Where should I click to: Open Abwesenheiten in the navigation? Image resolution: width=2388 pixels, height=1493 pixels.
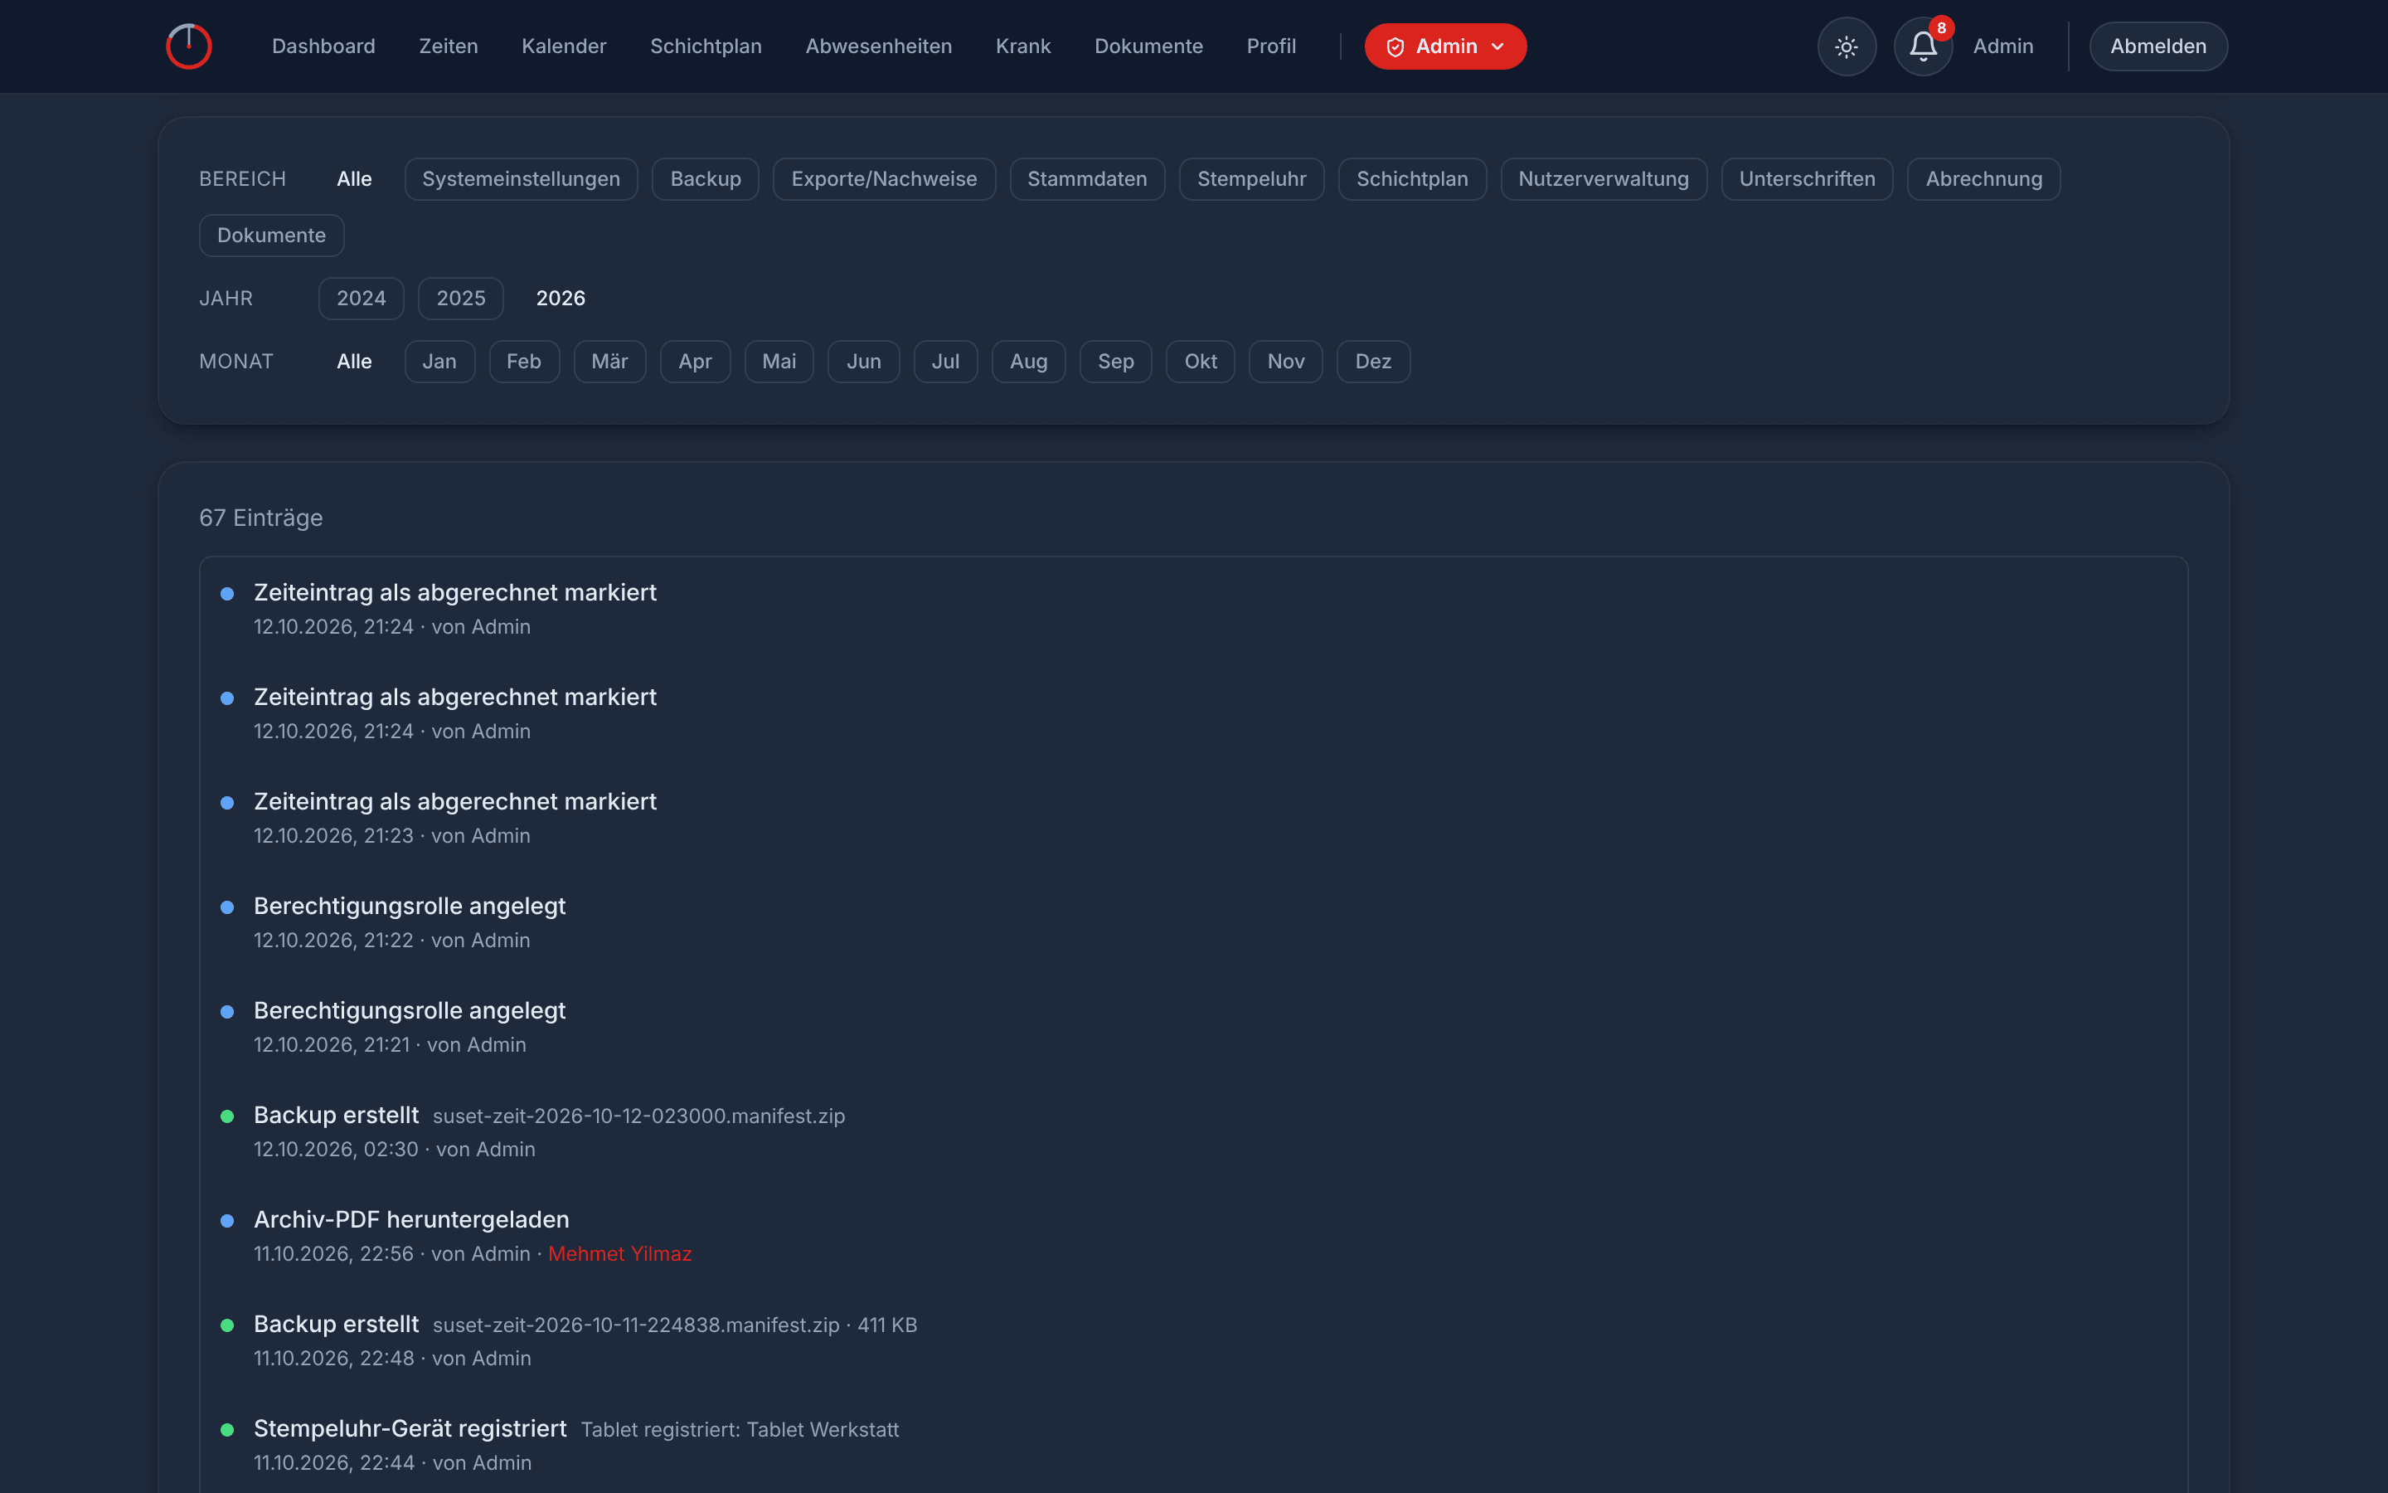(x=878, y=46)
